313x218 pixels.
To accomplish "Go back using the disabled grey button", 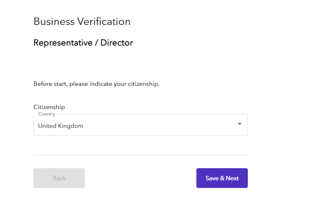I will pyautogui.click(x=59, y=178).
